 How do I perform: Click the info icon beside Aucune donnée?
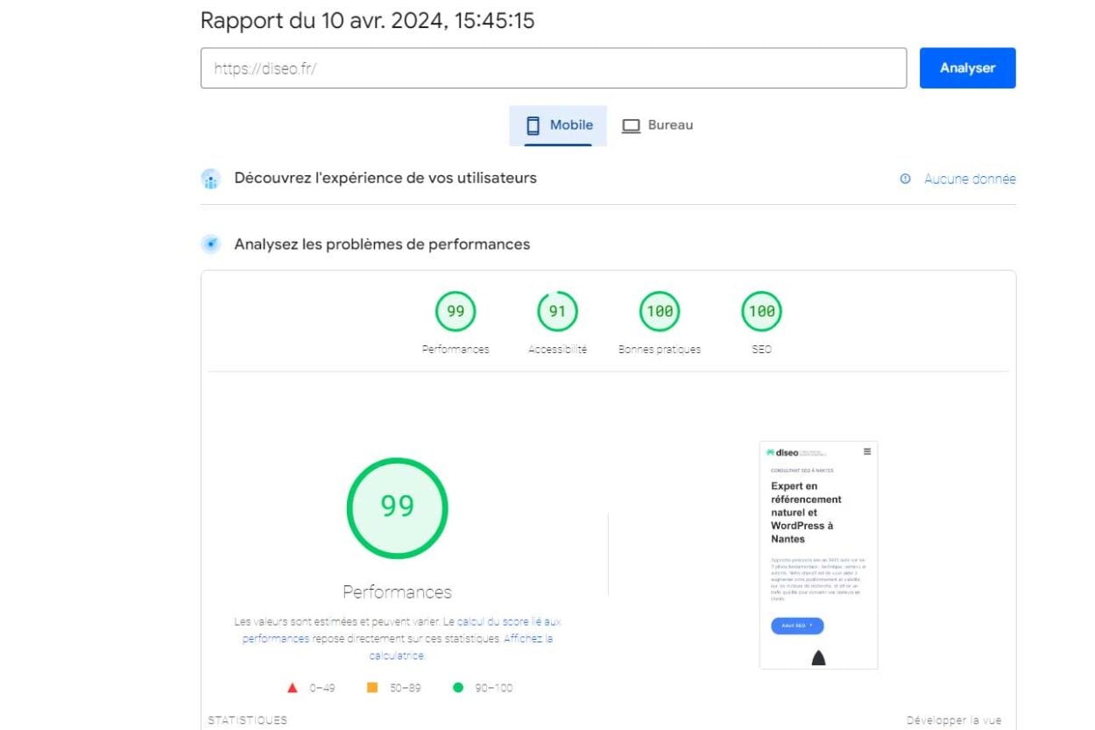tap(905, 179)
